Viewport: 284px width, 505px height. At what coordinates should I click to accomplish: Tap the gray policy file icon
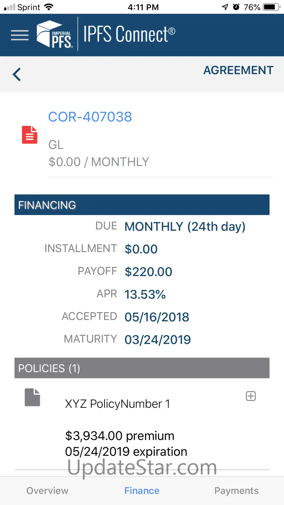coord(32,397)
